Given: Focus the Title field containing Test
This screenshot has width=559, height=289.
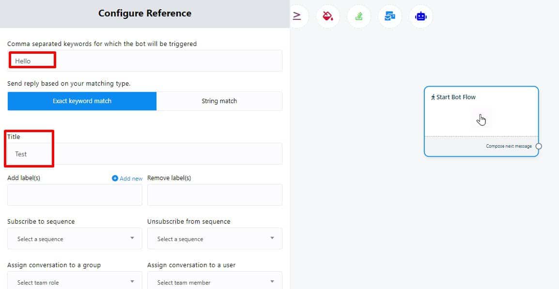Looking at the screenshot, I should coord(144,154).
